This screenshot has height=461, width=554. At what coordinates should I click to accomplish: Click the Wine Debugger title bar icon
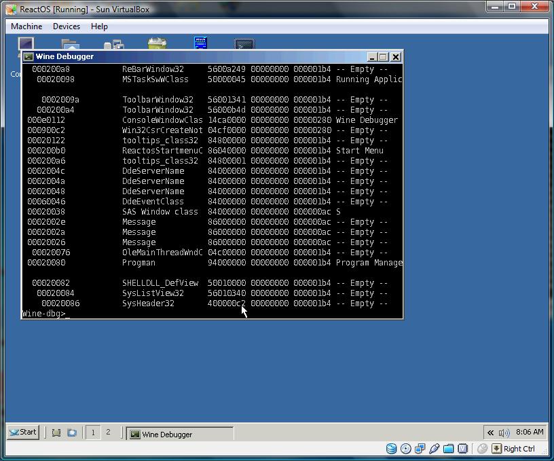[29, 57]
